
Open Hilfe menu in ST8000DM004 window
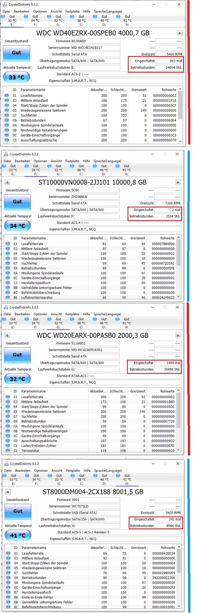(x=87, y=470)
